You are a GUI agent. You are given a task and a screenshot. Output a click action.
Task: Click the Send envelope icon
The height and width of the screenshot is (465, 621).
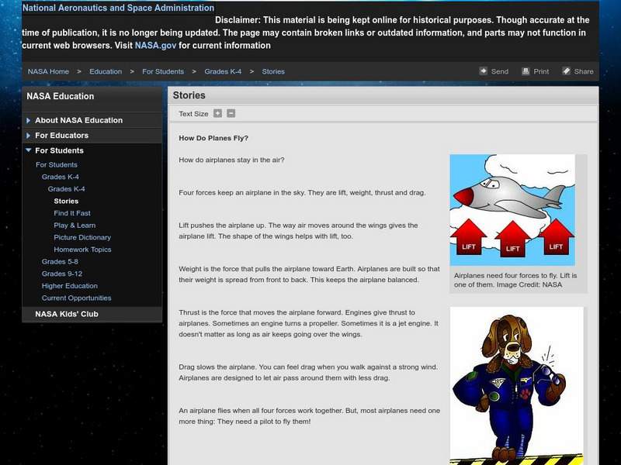tap(483, 71)
